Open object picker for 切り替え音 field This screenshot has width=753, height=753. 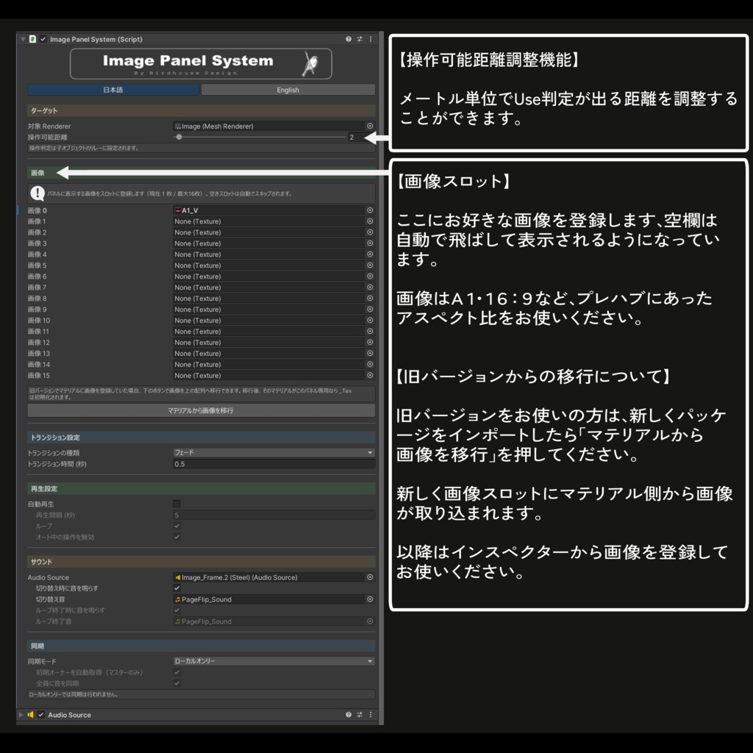(x=370, y=599)
